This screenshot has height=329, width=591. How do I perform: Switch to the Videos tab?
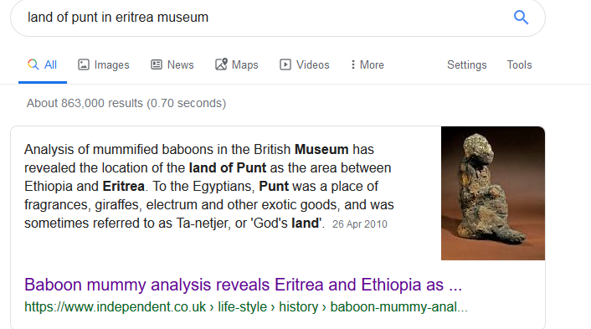pos(313,64)
